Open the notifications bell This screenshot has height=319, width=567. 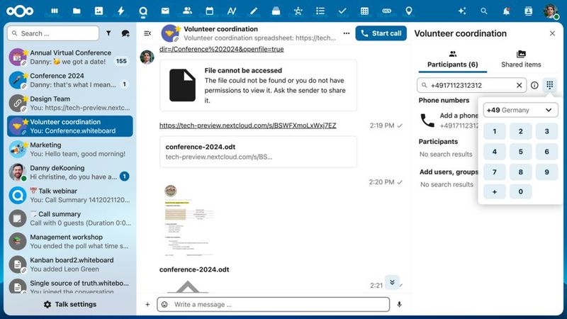(506, 11)
